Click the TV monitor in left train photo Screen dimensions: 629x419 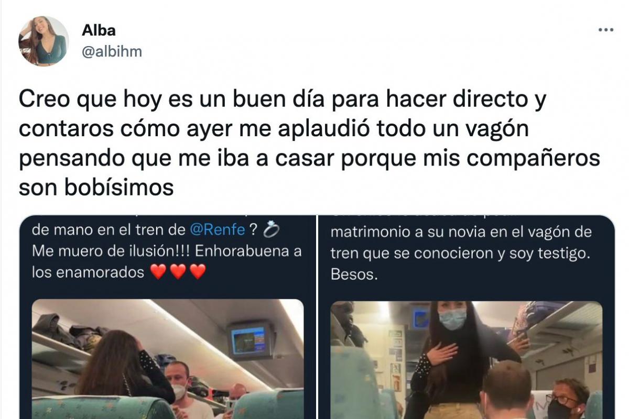click(x=250, y=340)
